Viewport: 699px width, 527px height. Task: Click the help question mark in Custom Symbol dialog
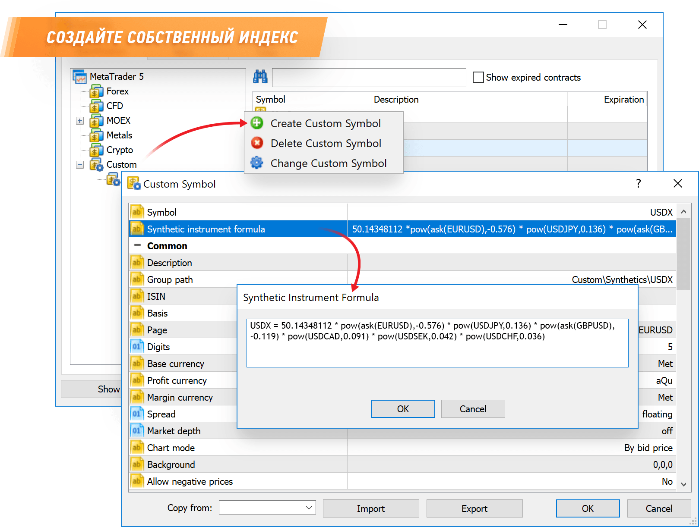coord(638,184)
